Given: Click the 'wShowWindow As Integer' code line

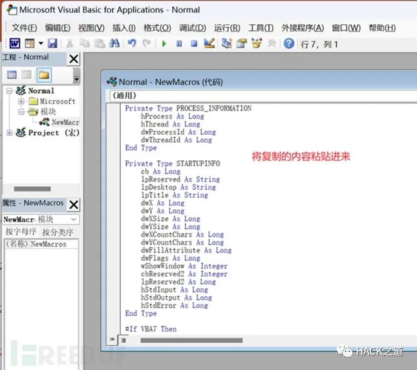Looking at the screenshot, I should click(x=184, y=266).
